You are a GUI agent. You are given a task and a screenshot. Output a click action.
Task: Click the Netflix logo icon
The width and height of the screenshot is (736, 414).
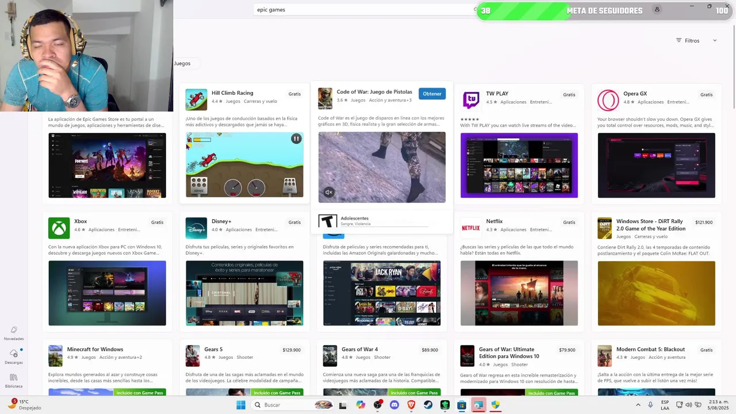(471, 228)
